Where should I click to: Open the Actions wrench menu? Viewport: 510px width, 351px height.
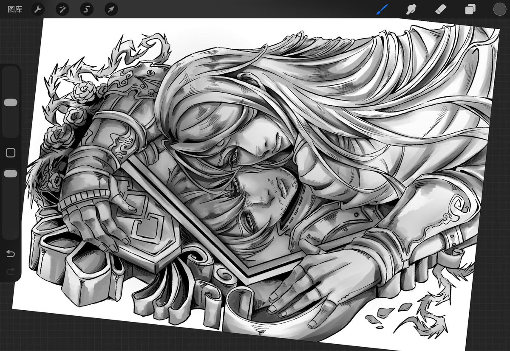point(38,9)
